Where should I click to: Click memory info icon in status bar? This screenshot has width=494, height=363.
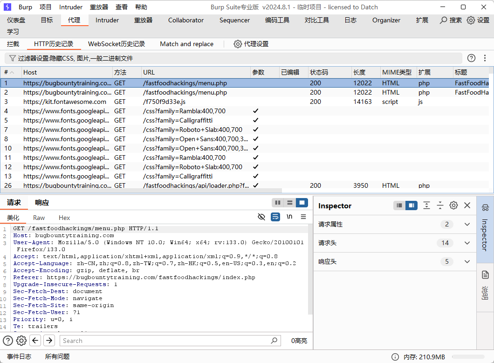point(395,356)
